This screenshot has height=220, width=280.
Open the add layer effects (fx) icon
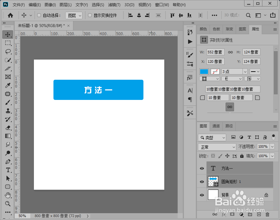click(224, 214)
